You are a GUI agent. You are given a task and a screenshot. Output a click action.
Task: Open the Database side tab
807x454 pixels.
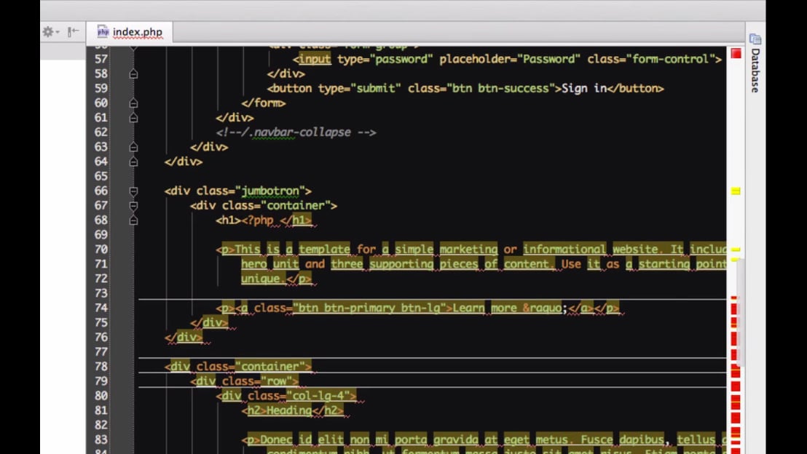(755, 71)
